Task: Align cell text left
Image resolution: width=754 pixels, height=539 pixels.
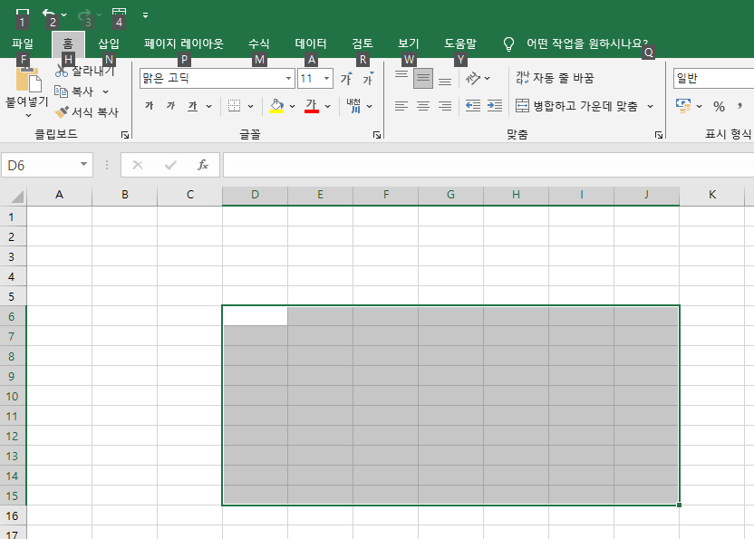Action: point(401,106)
